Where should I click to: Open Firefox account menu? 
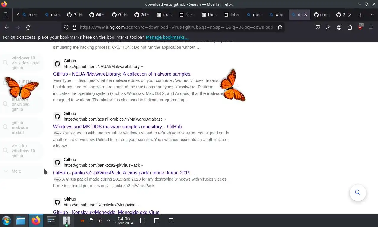(339, 27)
